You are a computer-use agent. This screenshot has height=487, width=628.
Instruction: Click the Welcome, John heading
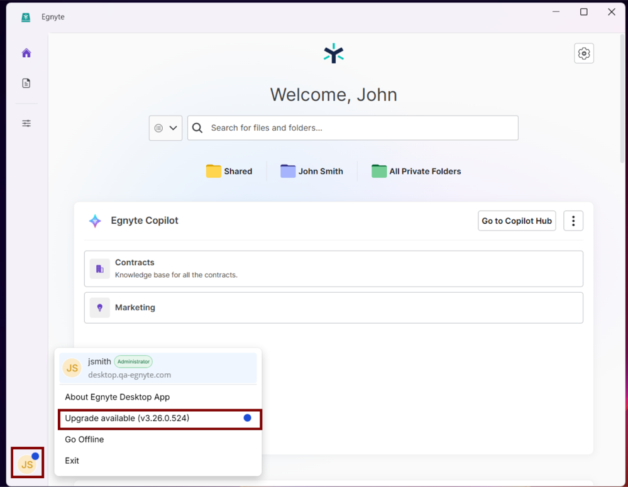334,95
